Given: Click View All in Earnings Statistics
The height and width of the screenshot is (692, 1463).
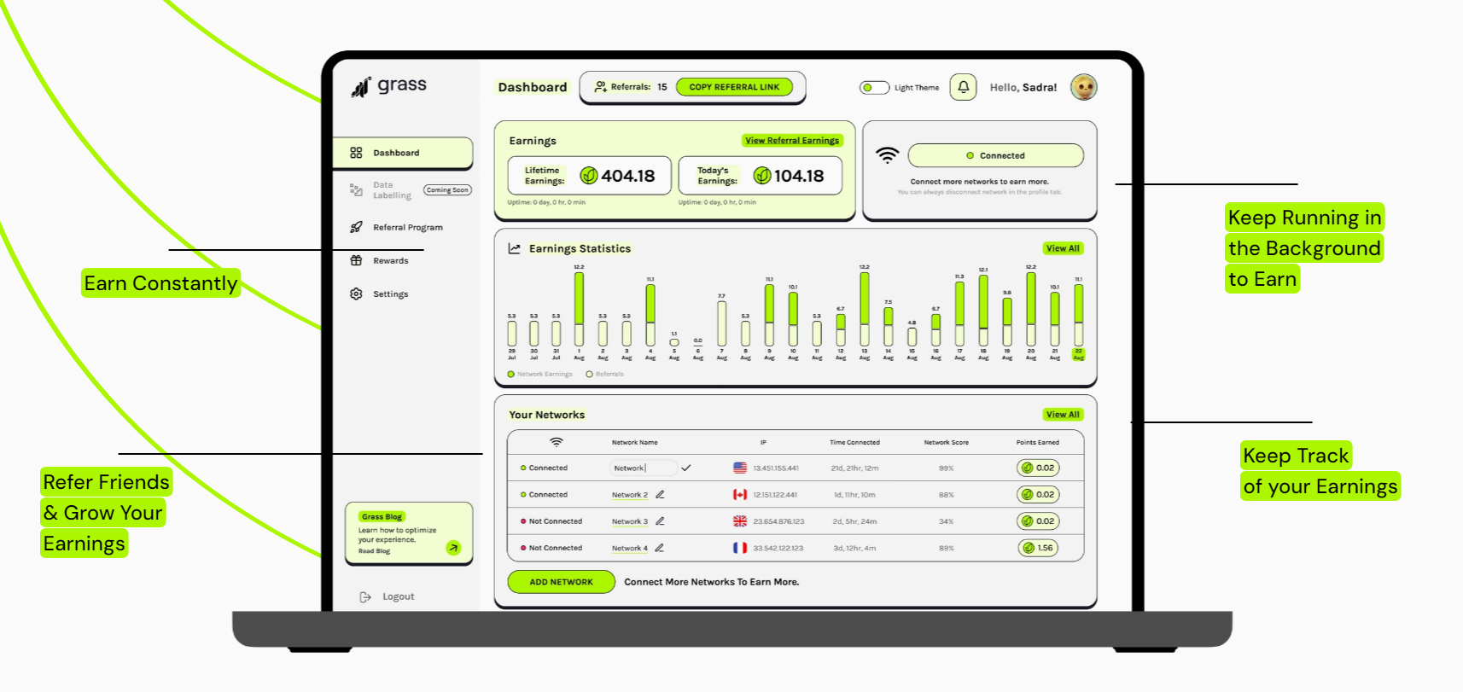Looking at the screenshot, I should point(1063,249).
